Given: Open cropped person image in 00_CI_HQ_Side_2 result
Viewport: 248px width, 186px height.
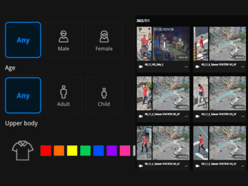Looking at the screenshot, I should [144, 44].
